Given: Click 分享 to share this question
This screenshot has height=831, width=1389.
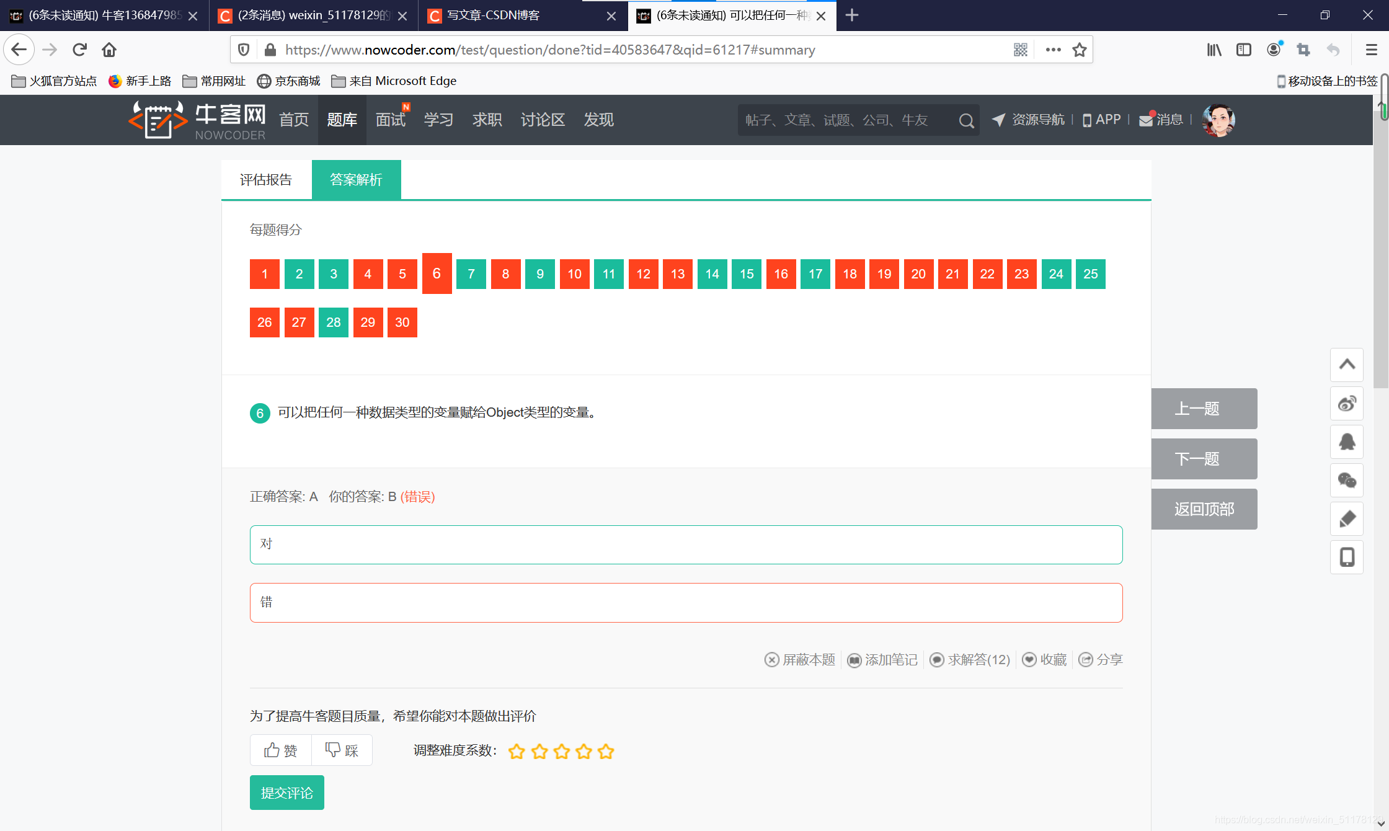Looking at the screenshot, I should coord(1101,660).
